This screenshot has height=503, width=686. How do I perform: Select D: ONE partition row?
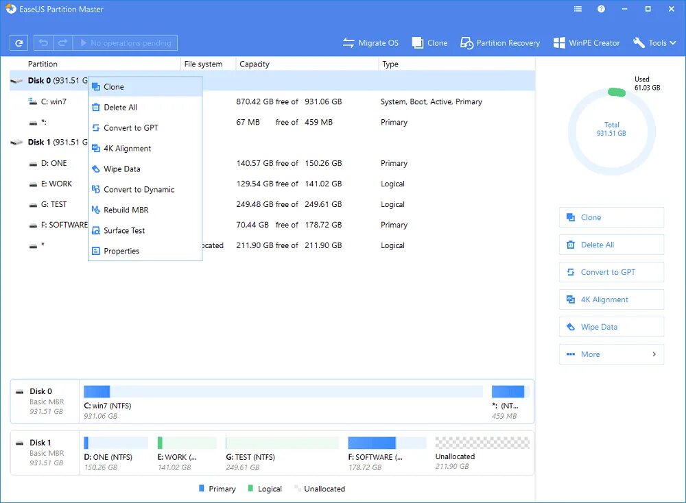(x=272, y=163)
